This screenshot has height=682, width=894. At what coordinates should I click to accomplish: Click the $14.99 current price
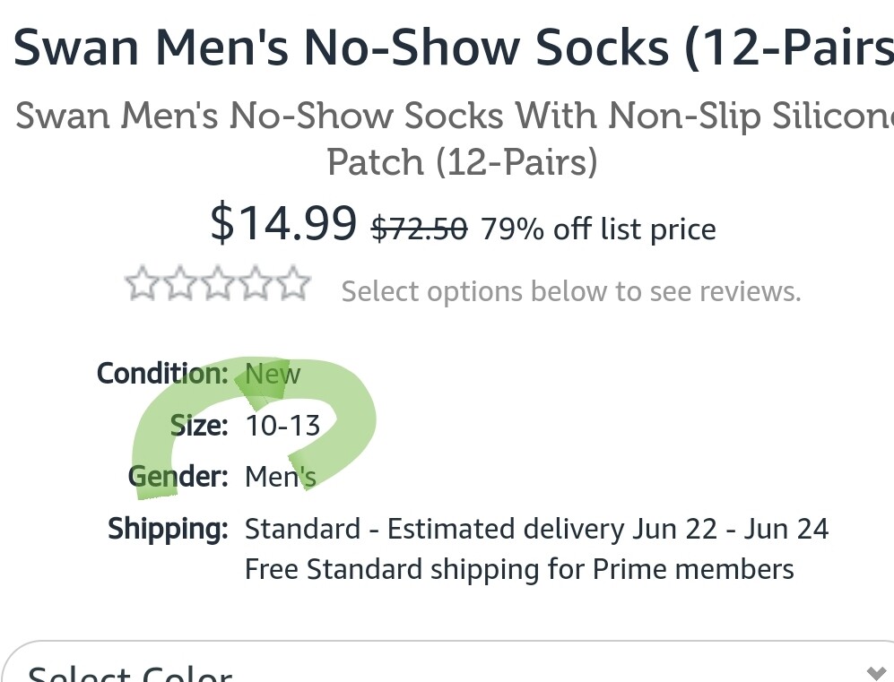pyautogui.click(x=283, y=222)
